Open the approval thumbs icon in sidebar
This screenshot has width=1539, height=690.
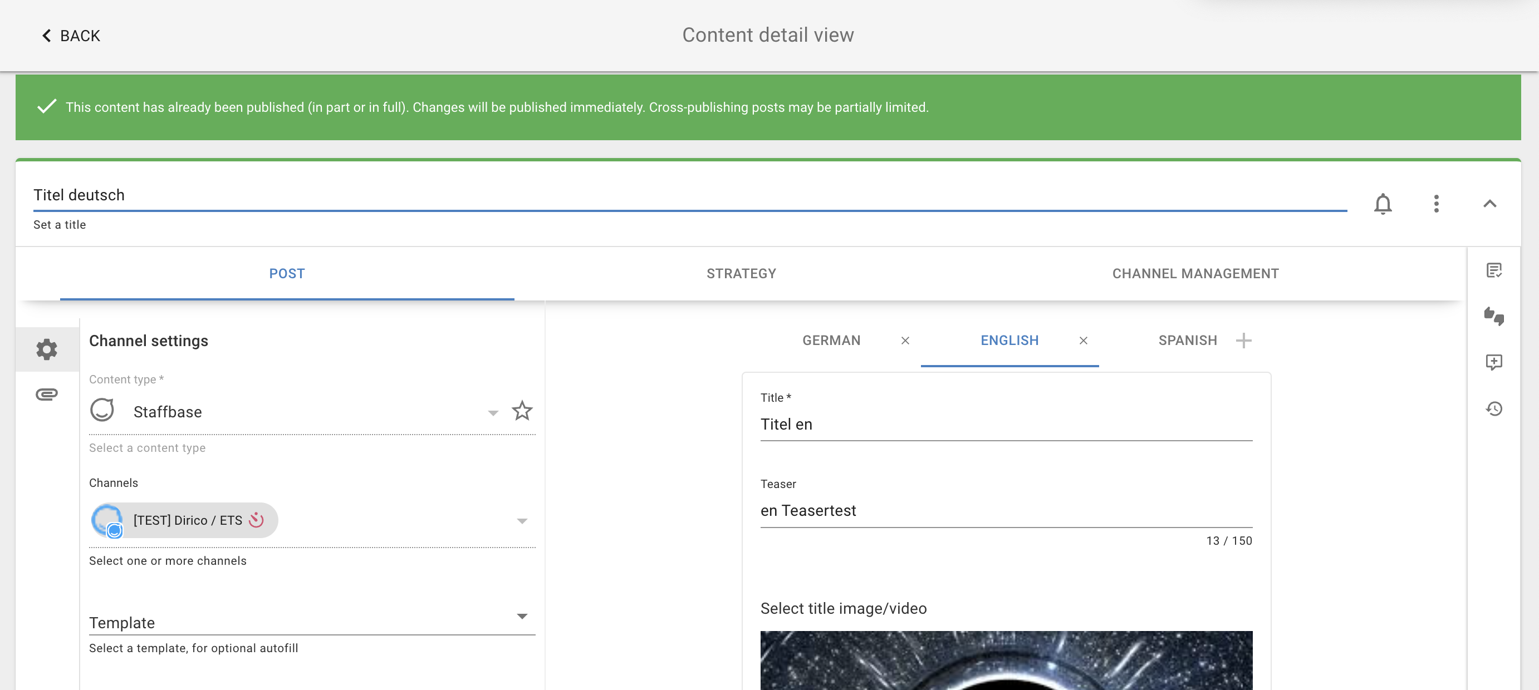[1494, 316]
